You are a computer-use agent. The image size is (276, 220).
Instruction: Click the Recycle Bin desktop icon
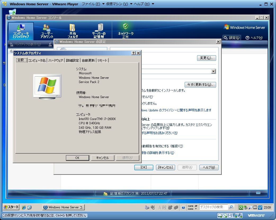coord(12,12)
